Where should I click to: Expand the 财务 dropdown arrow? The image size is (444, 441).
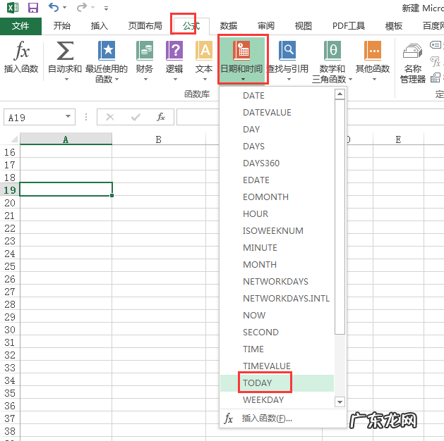click(x=145, y=80)
